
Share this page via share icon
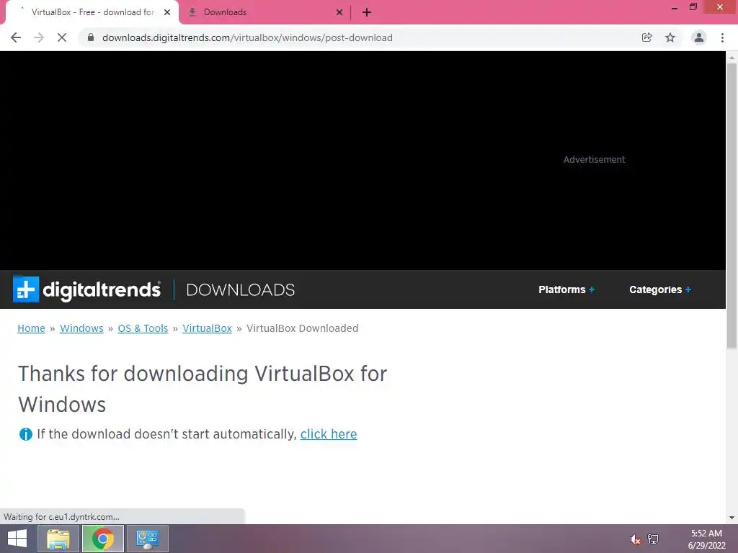pyautogui.click(x=646, y=37)
